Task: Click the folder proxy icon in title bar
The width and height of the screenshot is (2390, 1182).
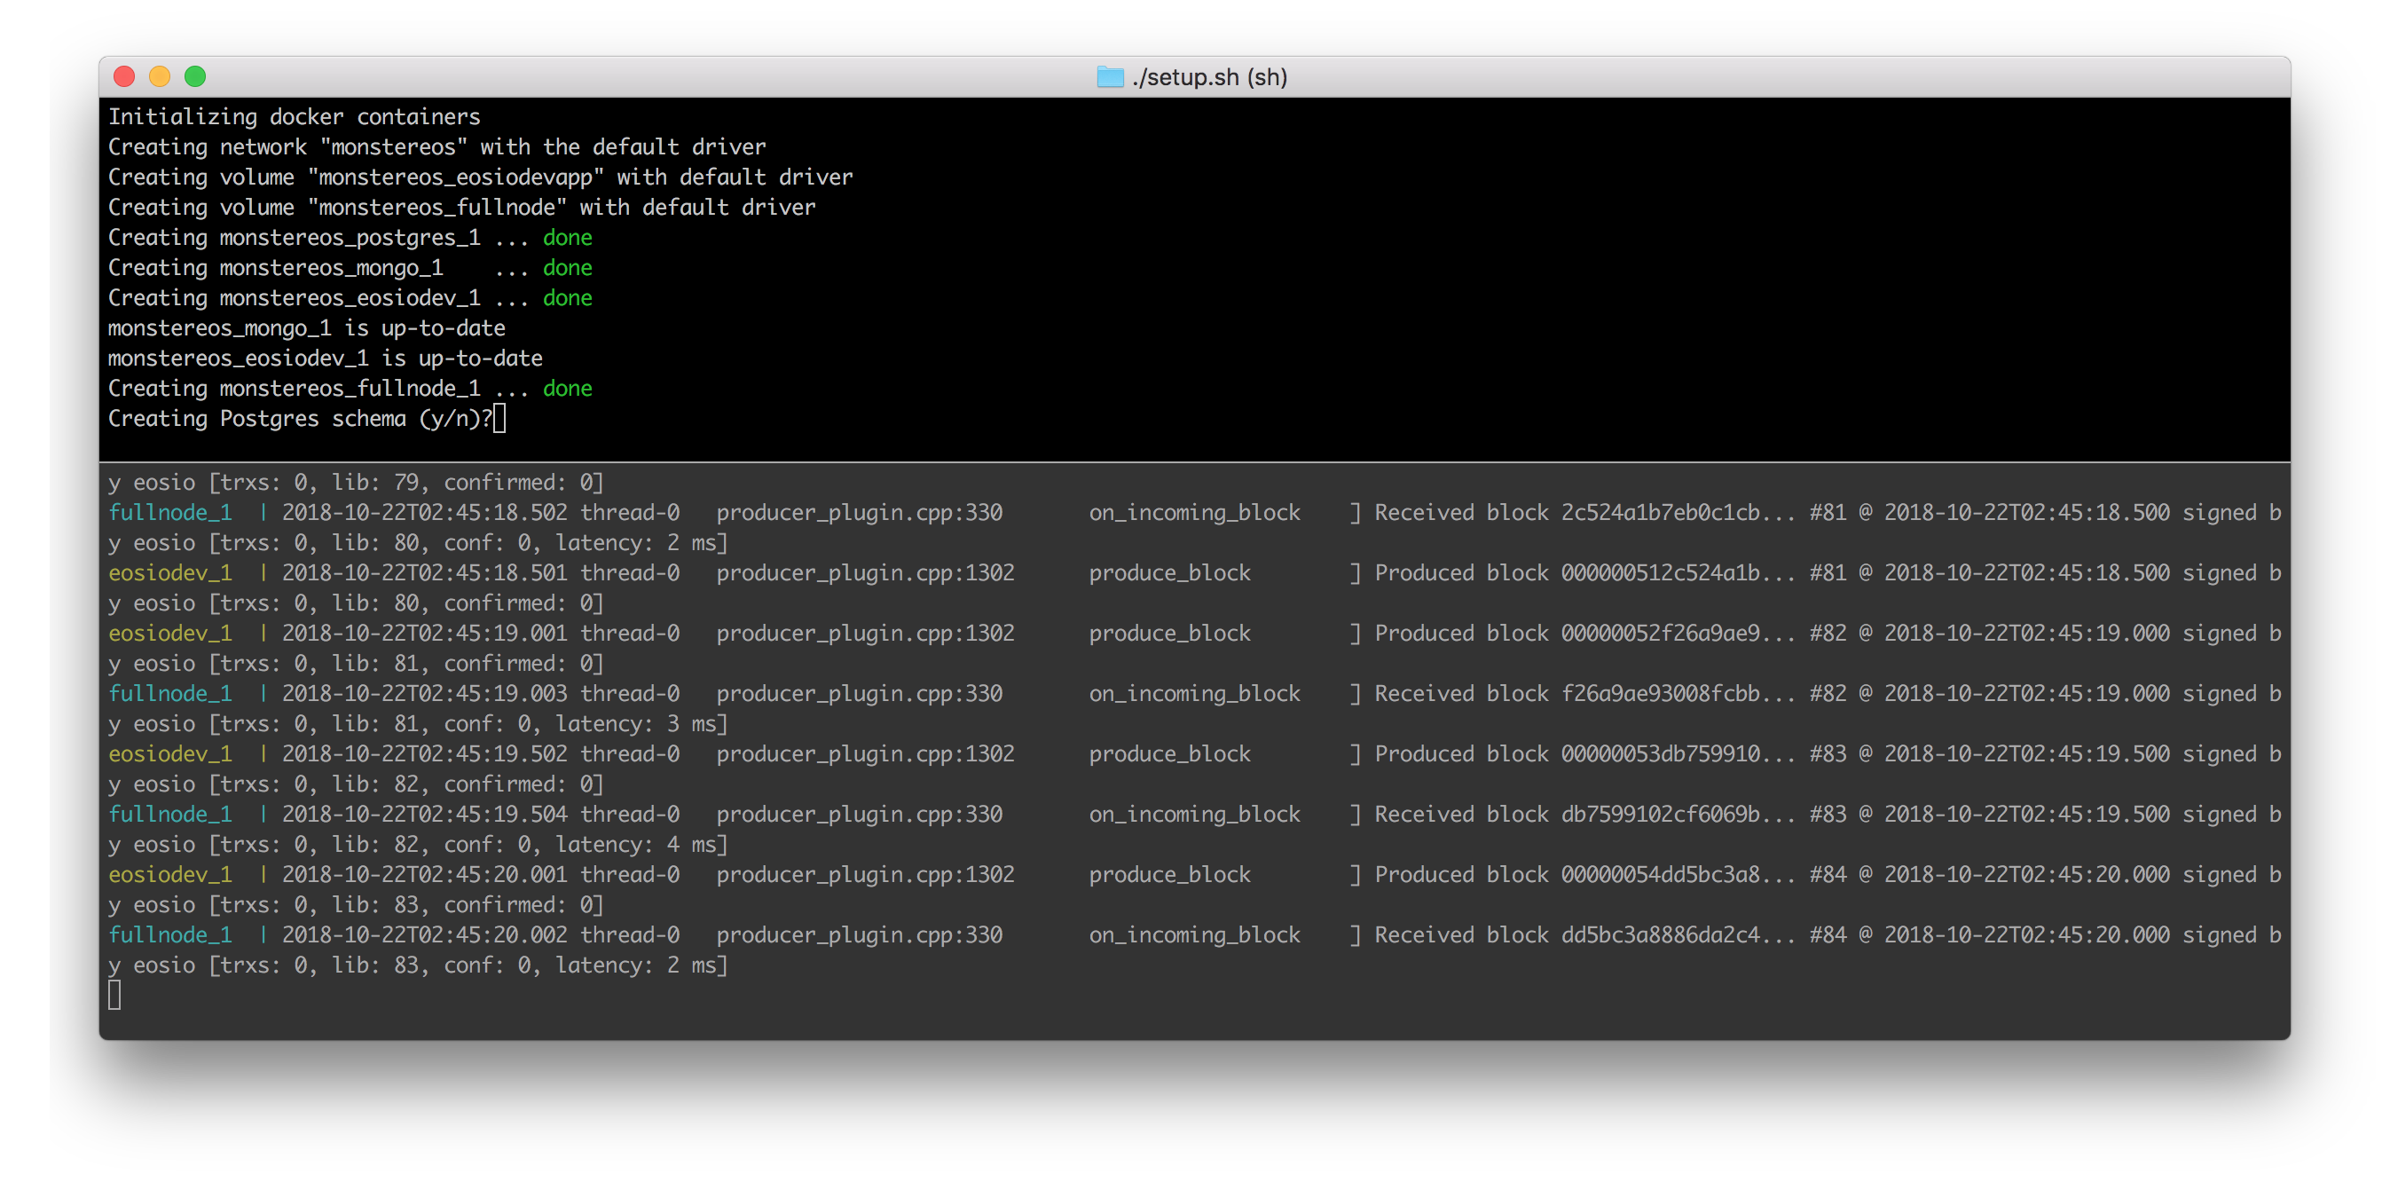Action: coord(1110,76)
